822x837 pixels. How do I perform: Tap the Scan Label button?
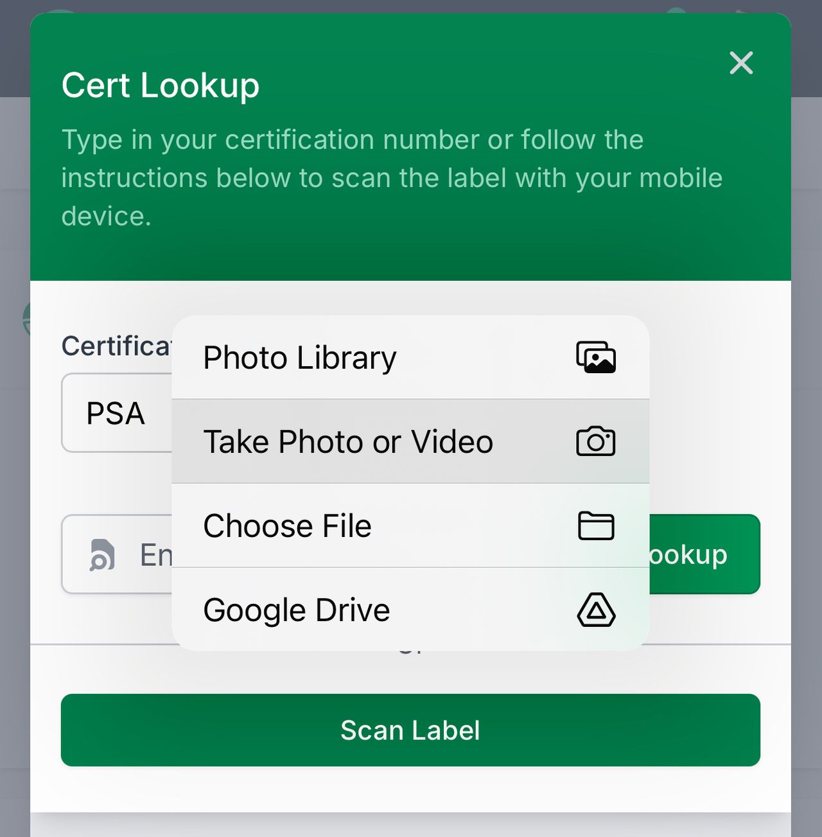[410, 730]
